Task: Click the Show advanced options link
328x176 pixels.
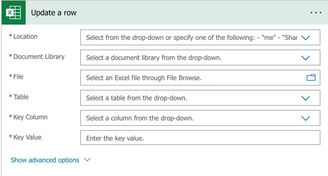Action: [x=45, y=160]
